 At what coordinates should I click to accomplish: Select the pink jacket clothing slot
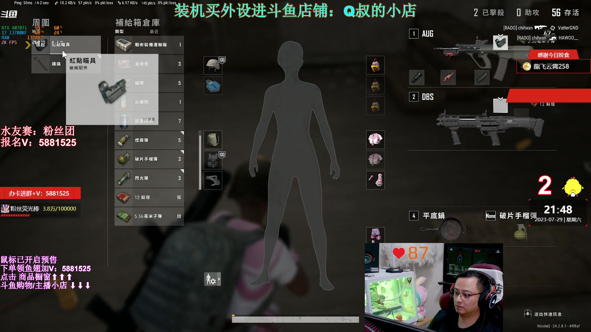pyautogui.click(x=375, y=140)
